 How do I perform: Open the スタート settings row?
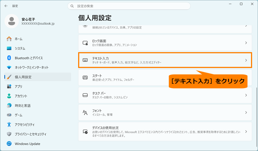pos(165,78)
